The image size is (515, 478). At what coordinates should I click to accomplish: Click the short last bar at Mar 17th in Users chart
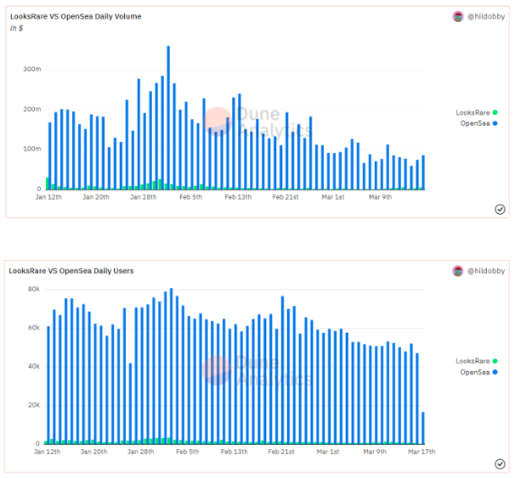point(423,428)
